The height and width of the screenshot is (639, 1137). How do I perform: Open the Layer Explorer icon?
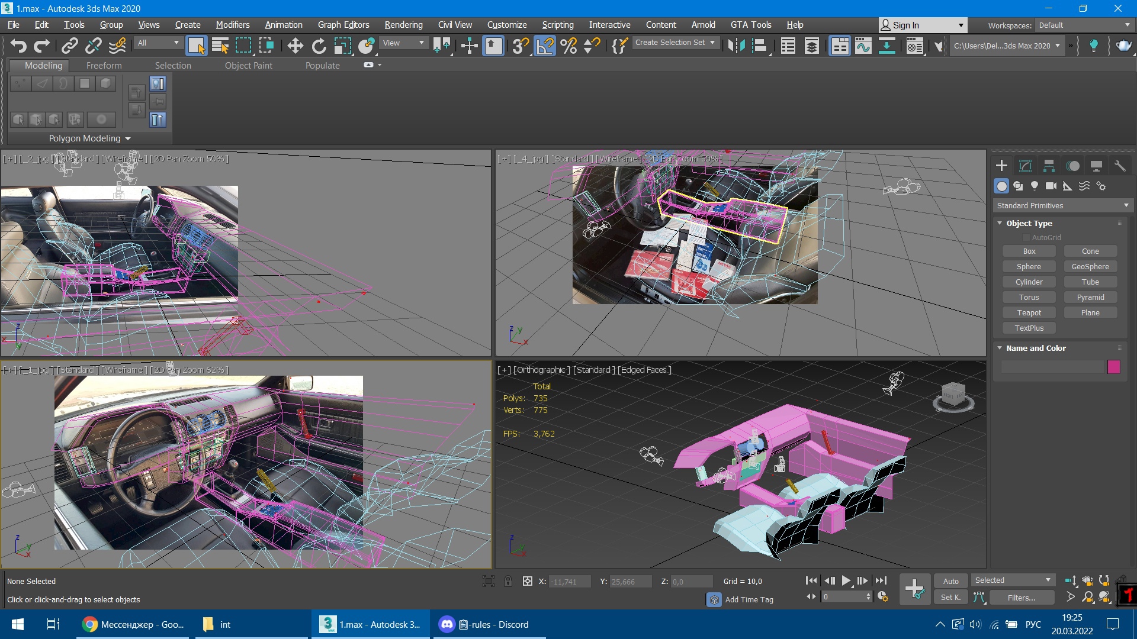812,46
